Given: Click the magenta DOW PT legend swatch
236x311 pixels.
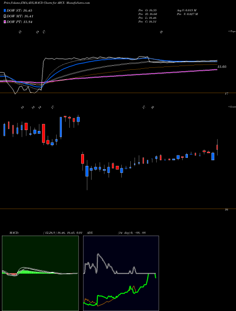Looking at the screenshot, I should click(x=5, y=22).
